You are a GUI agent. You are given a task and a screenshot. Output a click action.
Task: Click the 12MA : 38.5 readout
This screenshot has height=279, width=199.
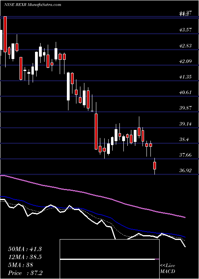pos(25,257)
